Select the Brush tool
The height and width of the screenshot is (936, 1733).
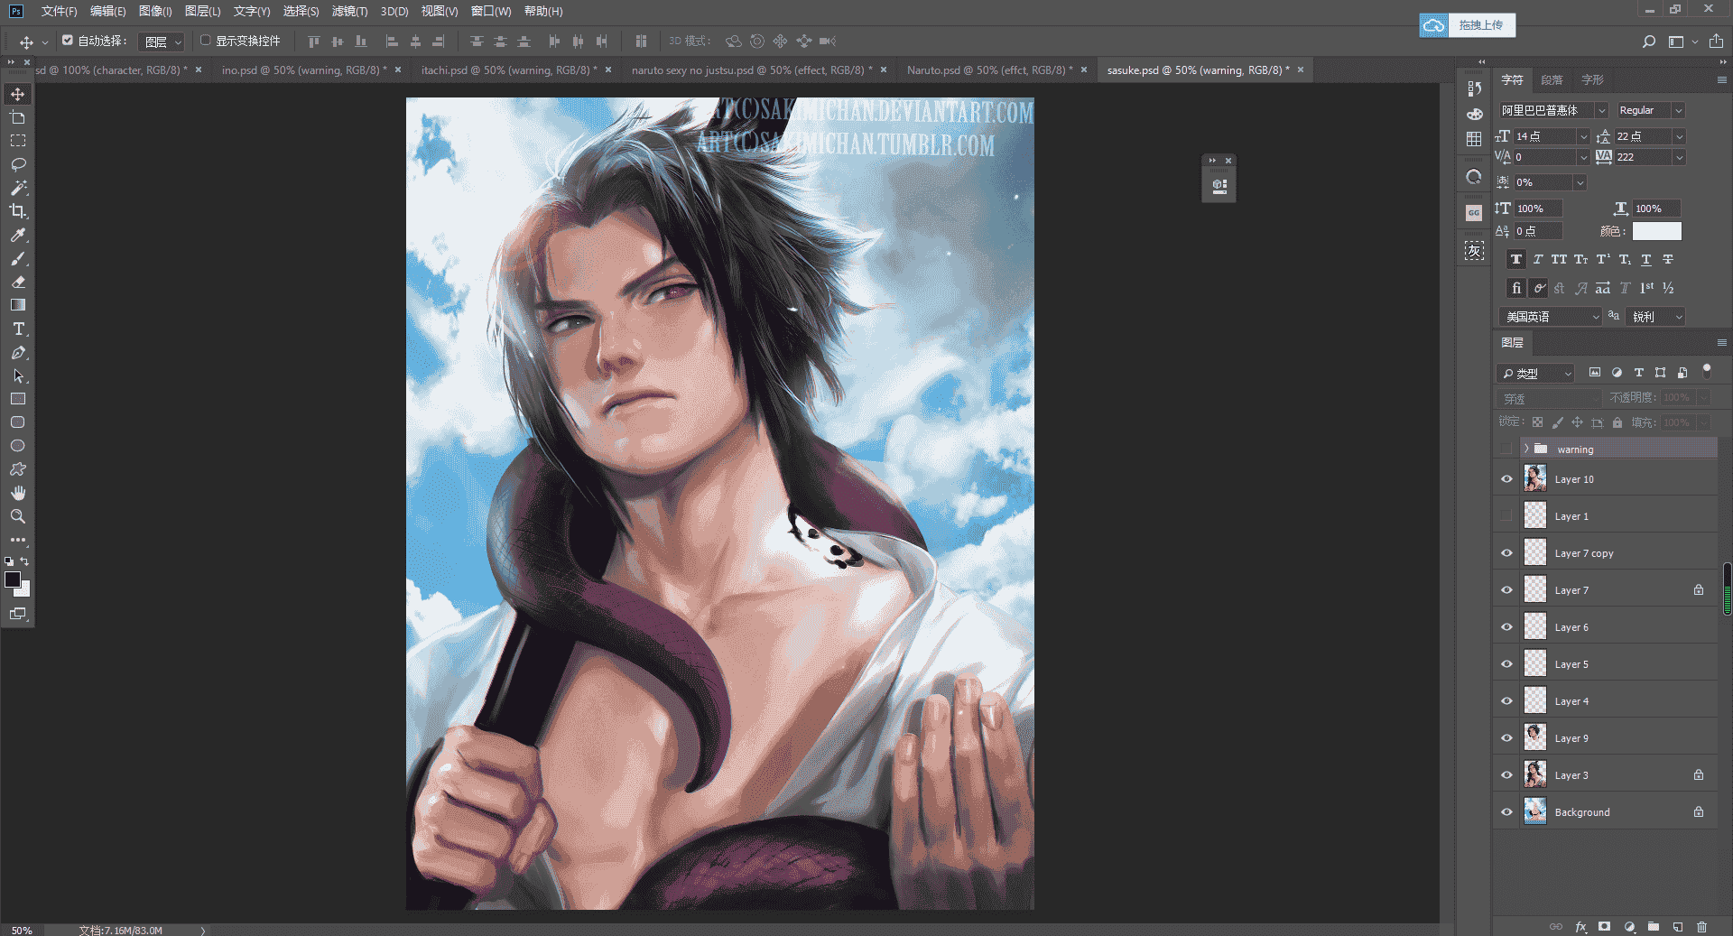[x=17, y=258]
